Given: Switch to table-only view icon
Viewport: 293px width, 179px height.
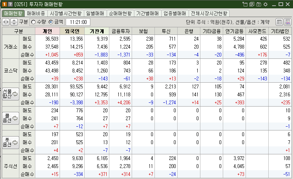Looking at the screenshot, I should pyautogui.click(x=279, y=22).
